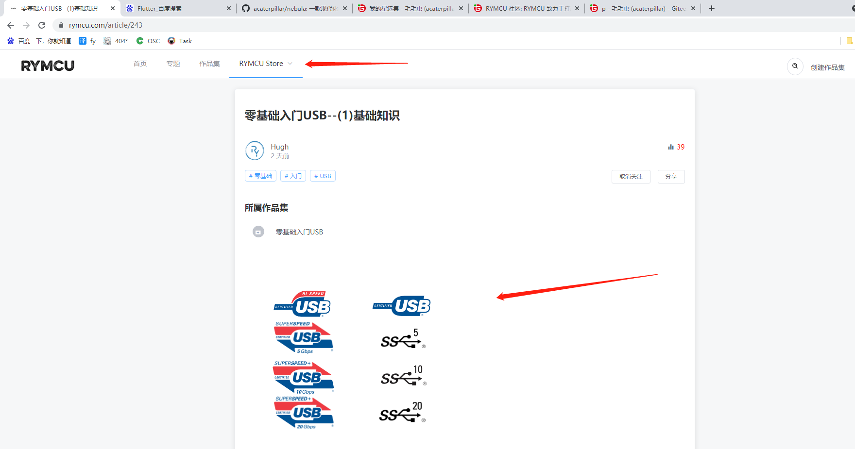Click the plain certified USB logo

point(402,306)
